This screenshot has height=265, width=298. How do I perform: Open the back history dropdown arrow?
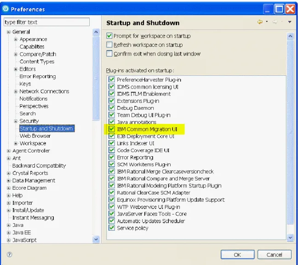pos(267,22)
